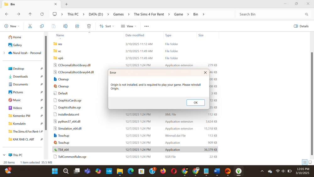Open Microsoft Word from taskbar

coord(217,171)
